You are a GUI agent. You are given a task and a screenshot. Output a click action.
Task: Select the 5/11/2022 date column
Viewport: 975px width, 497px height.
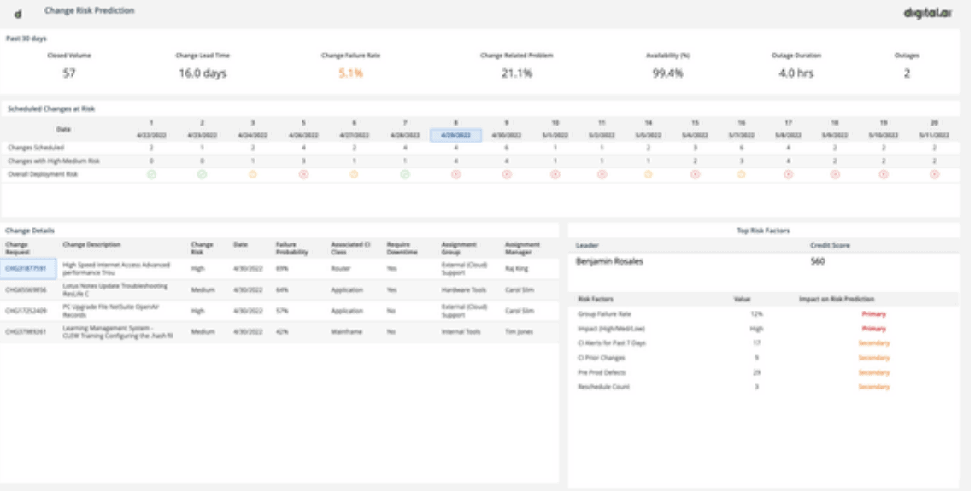934,135
